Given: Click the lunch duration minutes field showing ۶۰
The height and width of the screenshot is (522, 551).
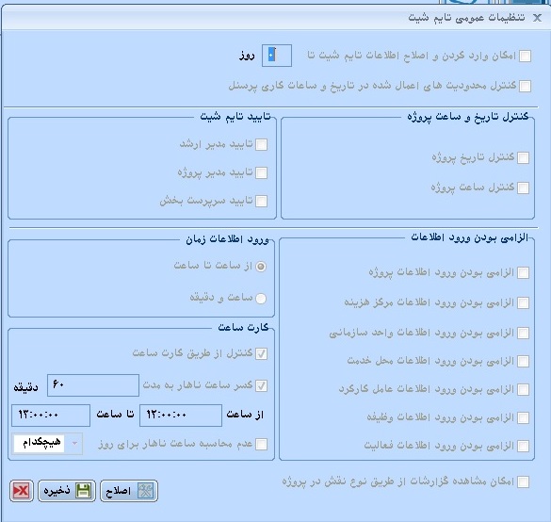Looking at the screenshot, I should pyautogui.click(x=93, y=385).
